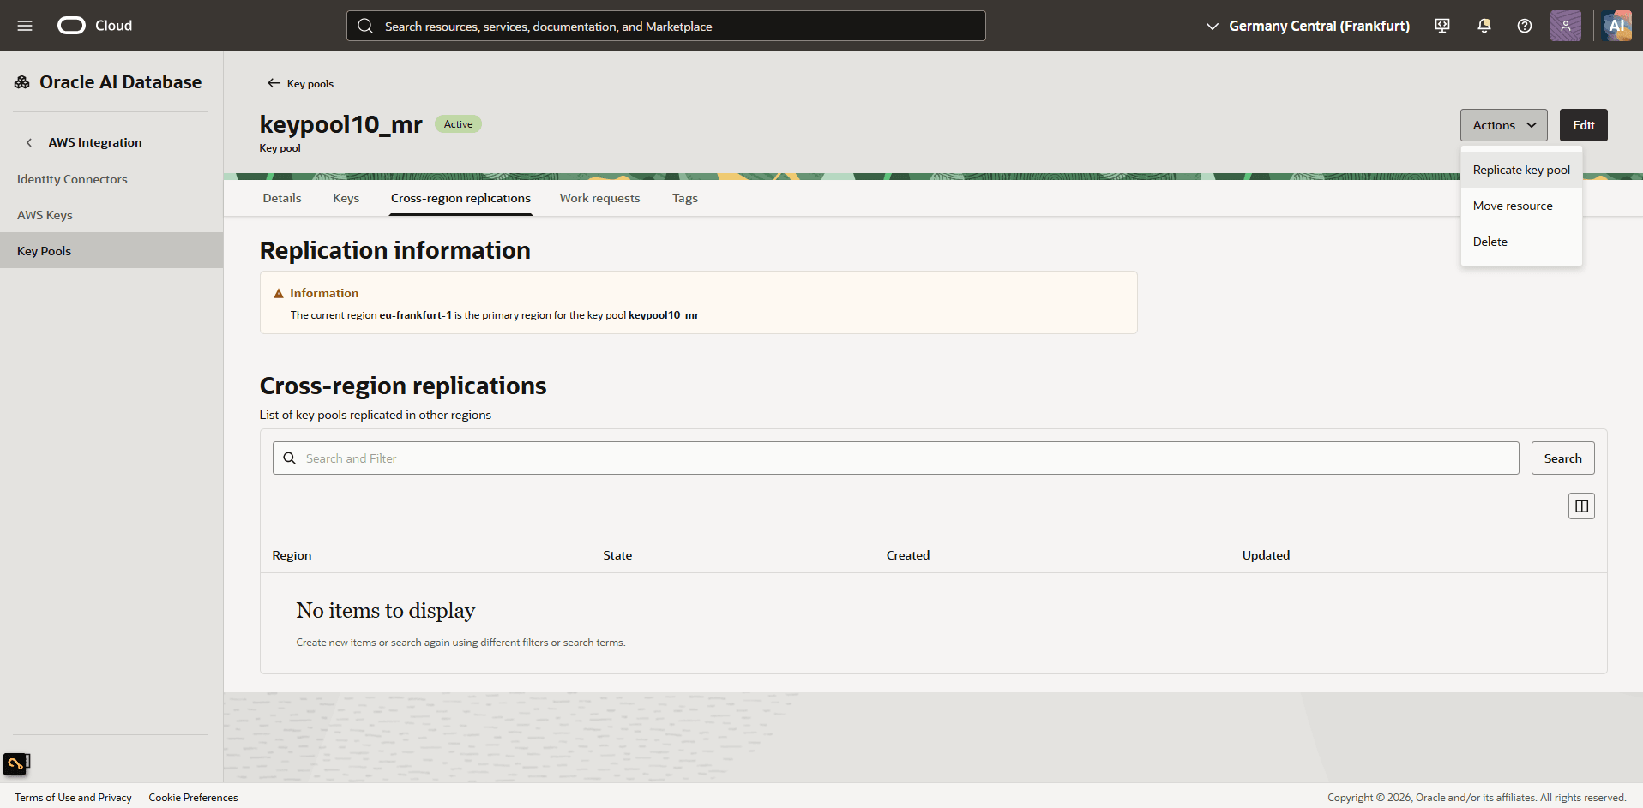Image resolution: width=1643 pixels, height=808 pixels.
Task: Click the Updated column header
Action: coord(1266,555)
